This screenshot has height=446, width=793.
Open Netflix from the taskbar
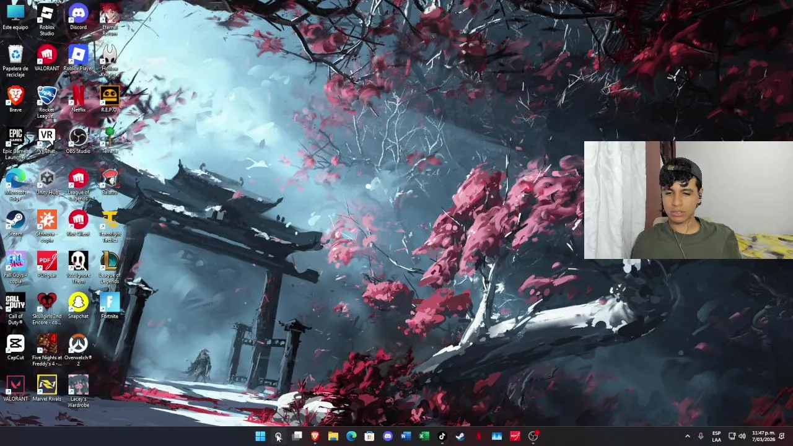(478, 436)
